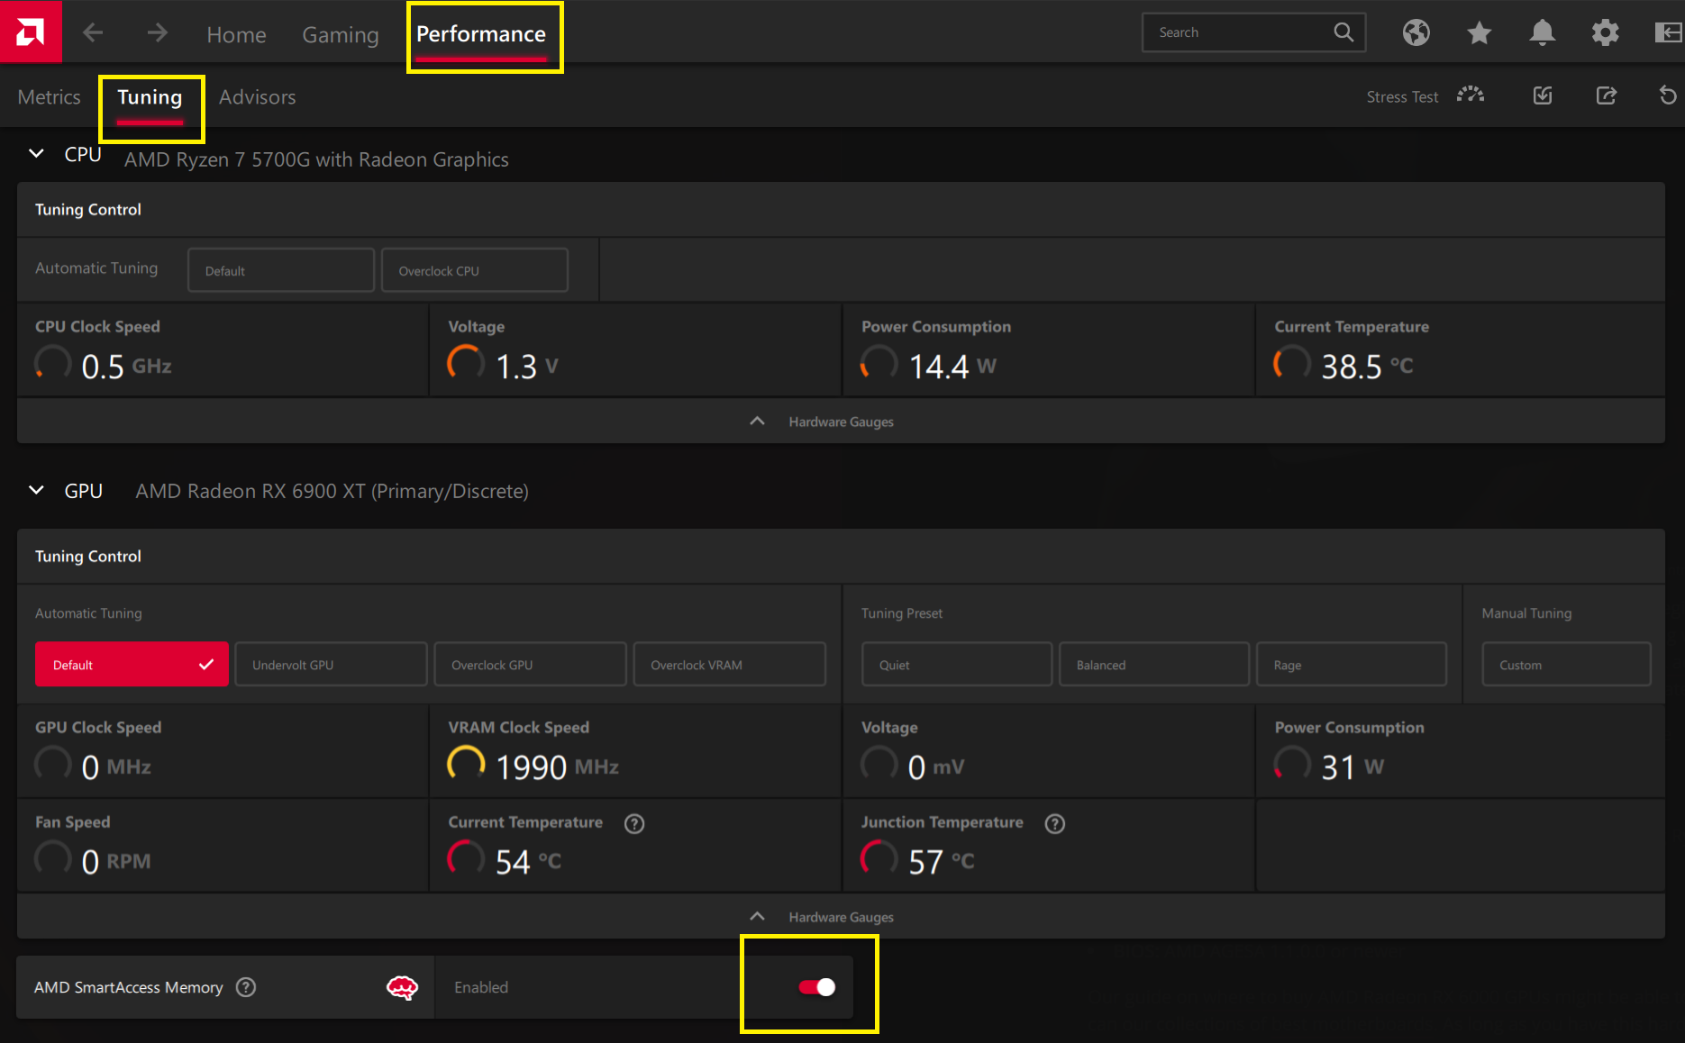Viewport: 1685px width, 1043px height.
Task: Choose the Rage tuning preset
Action: point(1352,665)
